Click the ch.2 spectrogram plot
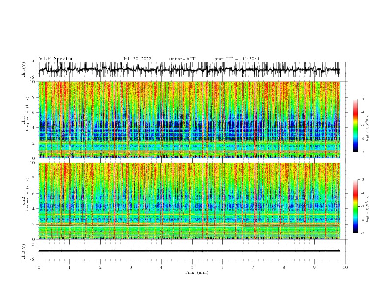This screenshot has height=300, width=389. pos(189,201)
